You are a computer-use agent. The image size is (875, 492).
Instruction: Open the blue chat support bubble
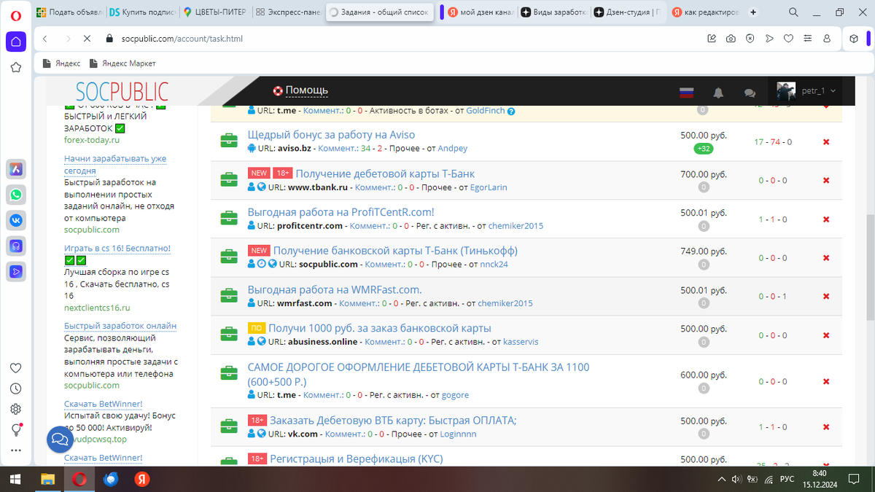(x=61, y=440)
